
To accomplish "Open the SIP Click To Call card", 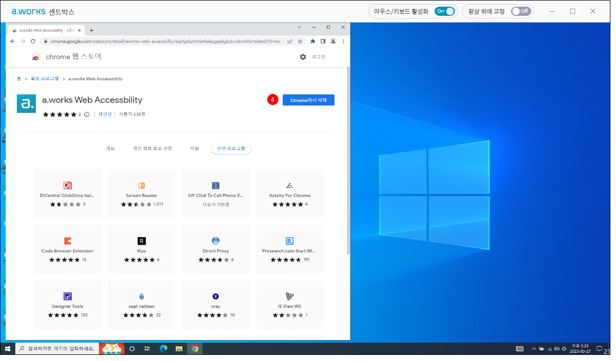I will pos(216,195).
